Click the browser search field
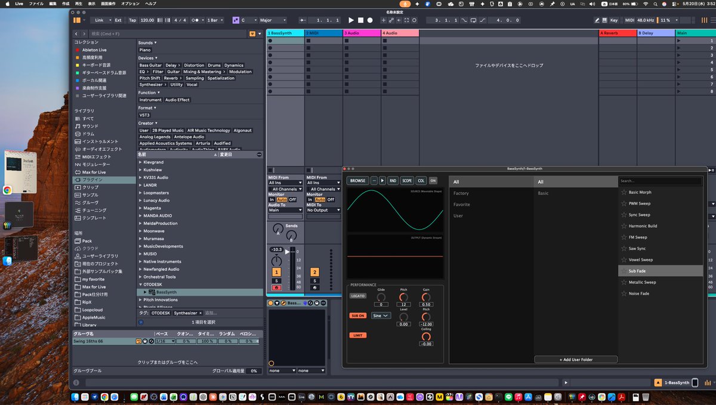The height and width of the screenshot is (405, 716). tap(167, 34)
